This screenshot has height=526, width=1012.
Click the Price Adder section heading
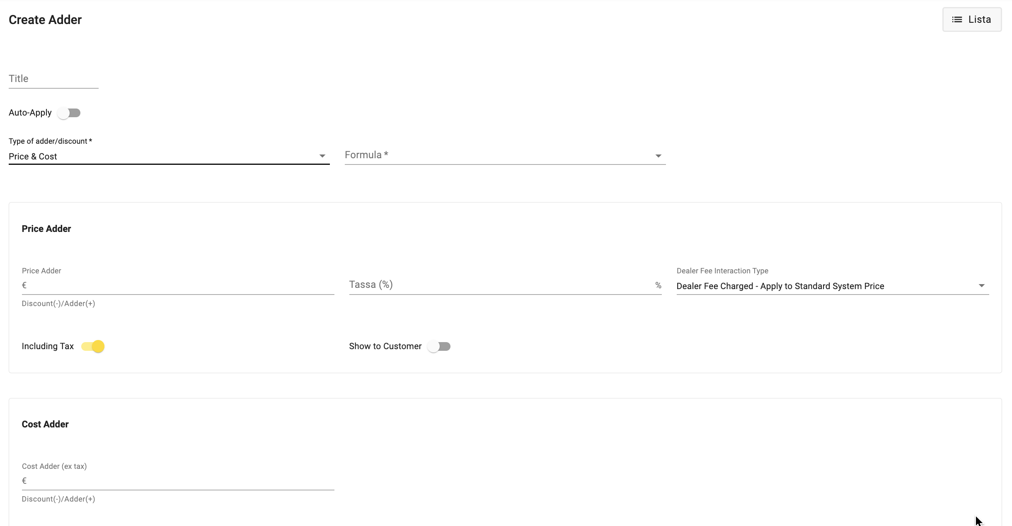46,229
